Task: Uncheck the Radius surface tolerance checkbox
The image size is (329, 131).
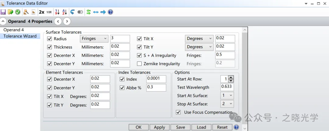Action: pyautogui.click(x=50, y=39)
